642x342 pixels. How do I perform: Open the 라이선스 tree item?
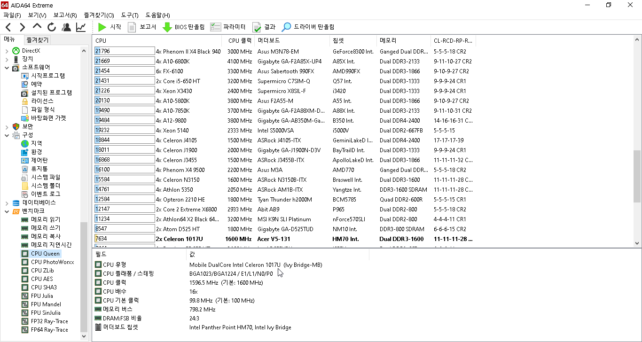point(42,101)
